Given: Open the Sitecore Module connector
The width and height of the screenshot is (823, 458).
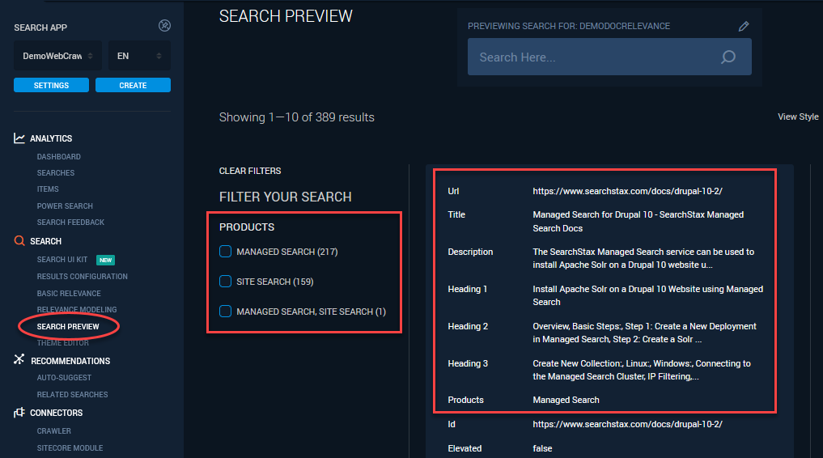Looking at the screenshot, I should click(x=70, y=447).
